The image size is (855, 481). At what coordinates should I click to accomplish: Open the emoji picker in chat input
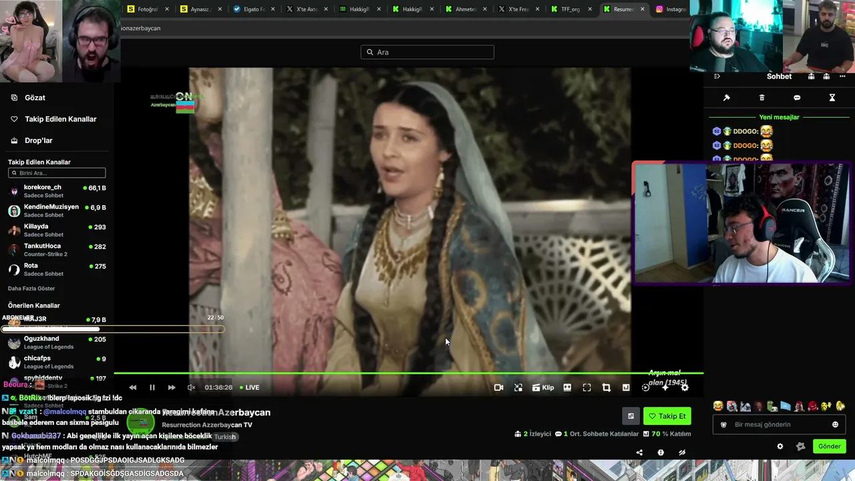pos(835,424)
